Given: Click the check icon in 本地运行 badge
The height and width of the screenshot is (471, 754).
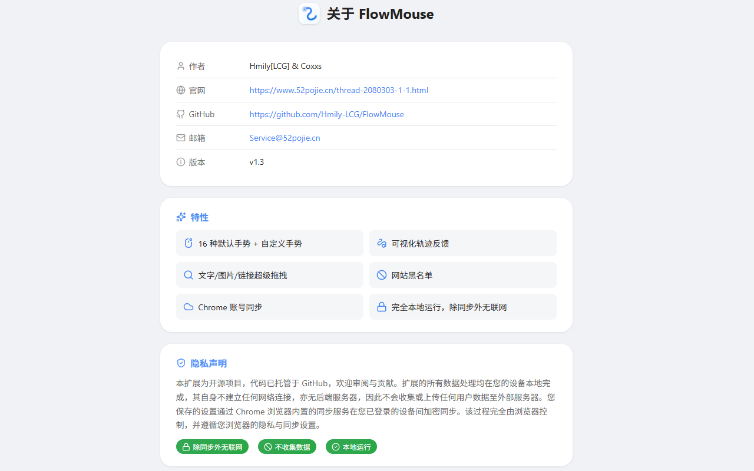Looking at the screenshot, I should pos(336,447).
